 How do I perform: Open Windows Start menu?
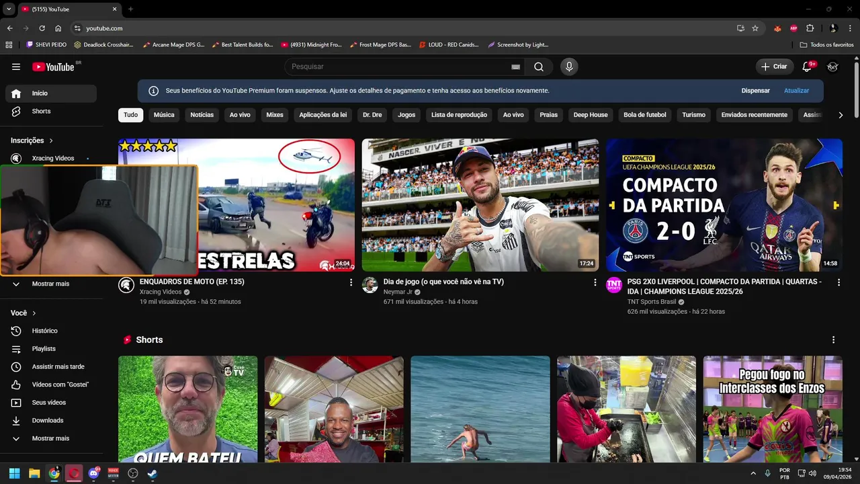coord(15,473)
